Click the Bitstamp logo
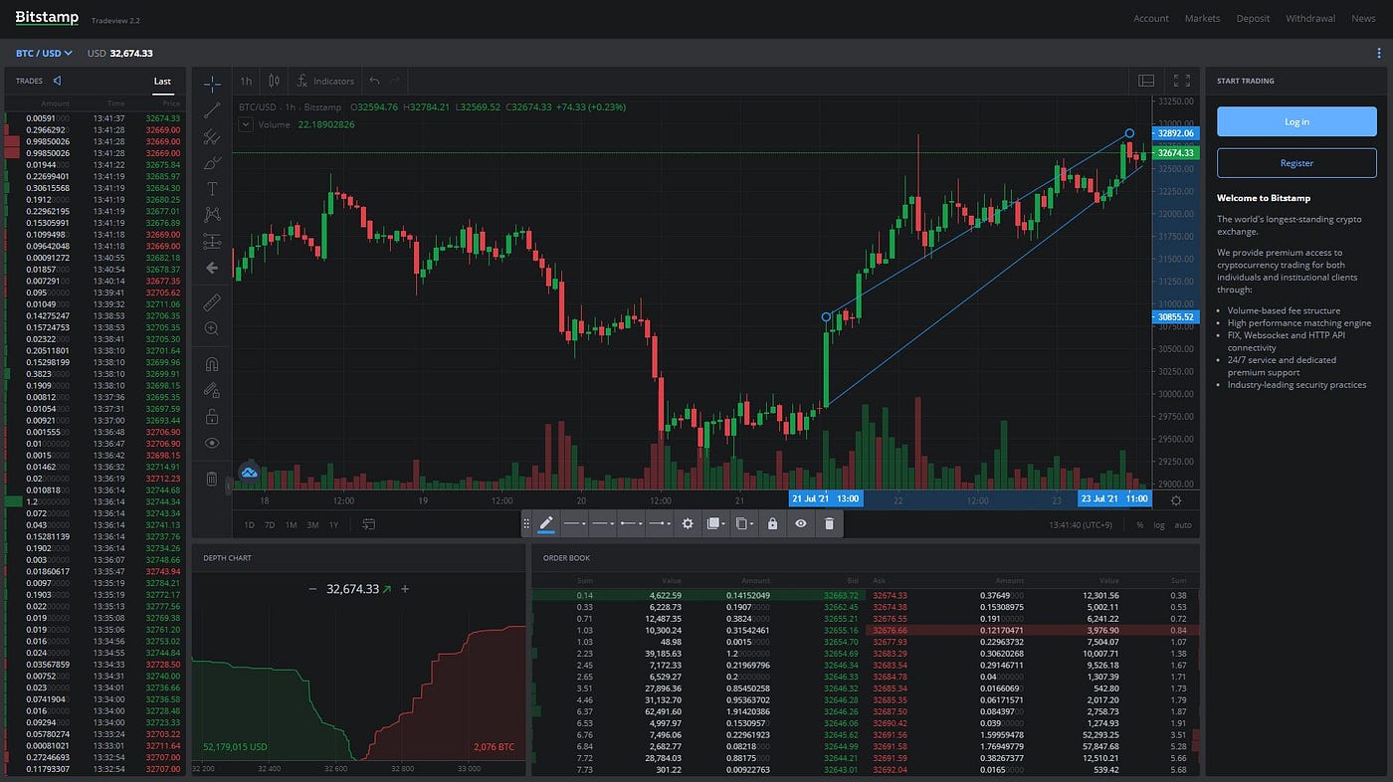The image size is (1393, 782). tap(47, 18)
